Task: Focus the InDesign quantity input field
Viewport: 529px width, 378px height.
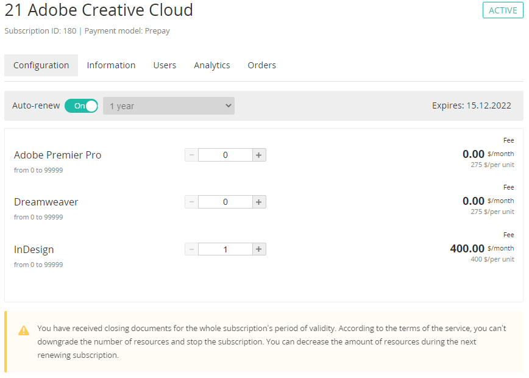Action: click(x=225, y=249)
